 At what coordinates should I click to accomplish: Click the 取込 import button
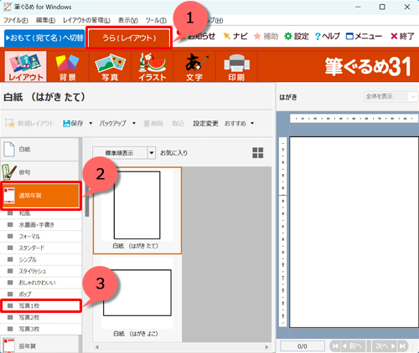point(178,123)
